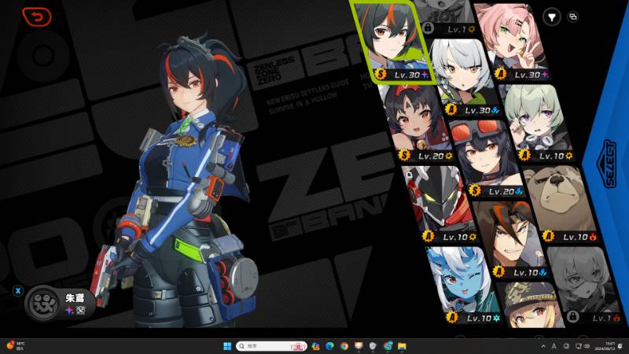Click the layout switch icon beside filter

(573, 17)
